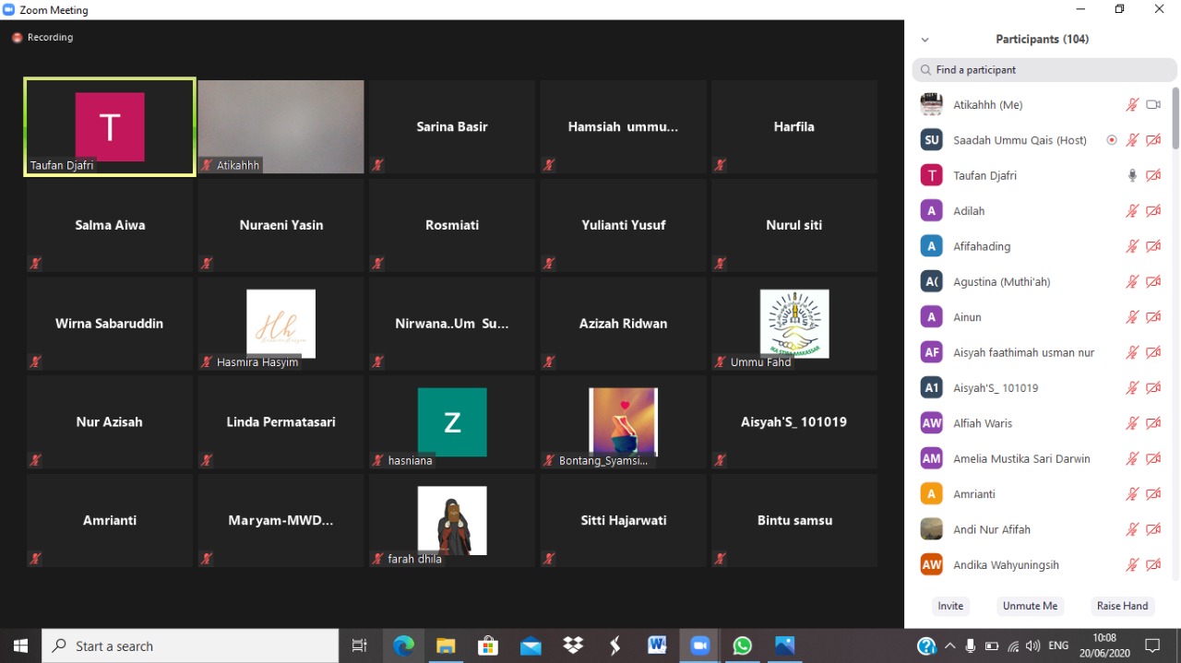Click the red Recording indicator icon

[17, 38]
